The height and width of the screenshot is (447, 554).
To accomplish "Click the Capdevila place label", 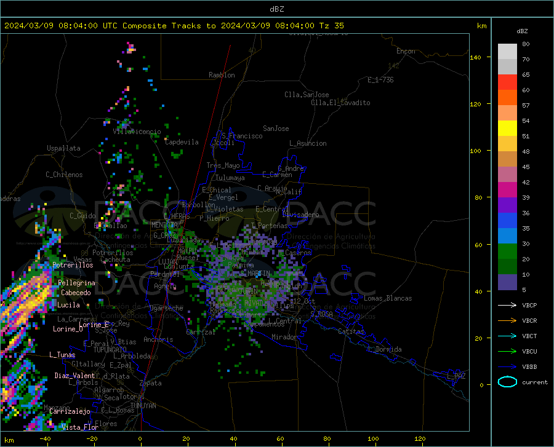I will click(x=182, y=142).
